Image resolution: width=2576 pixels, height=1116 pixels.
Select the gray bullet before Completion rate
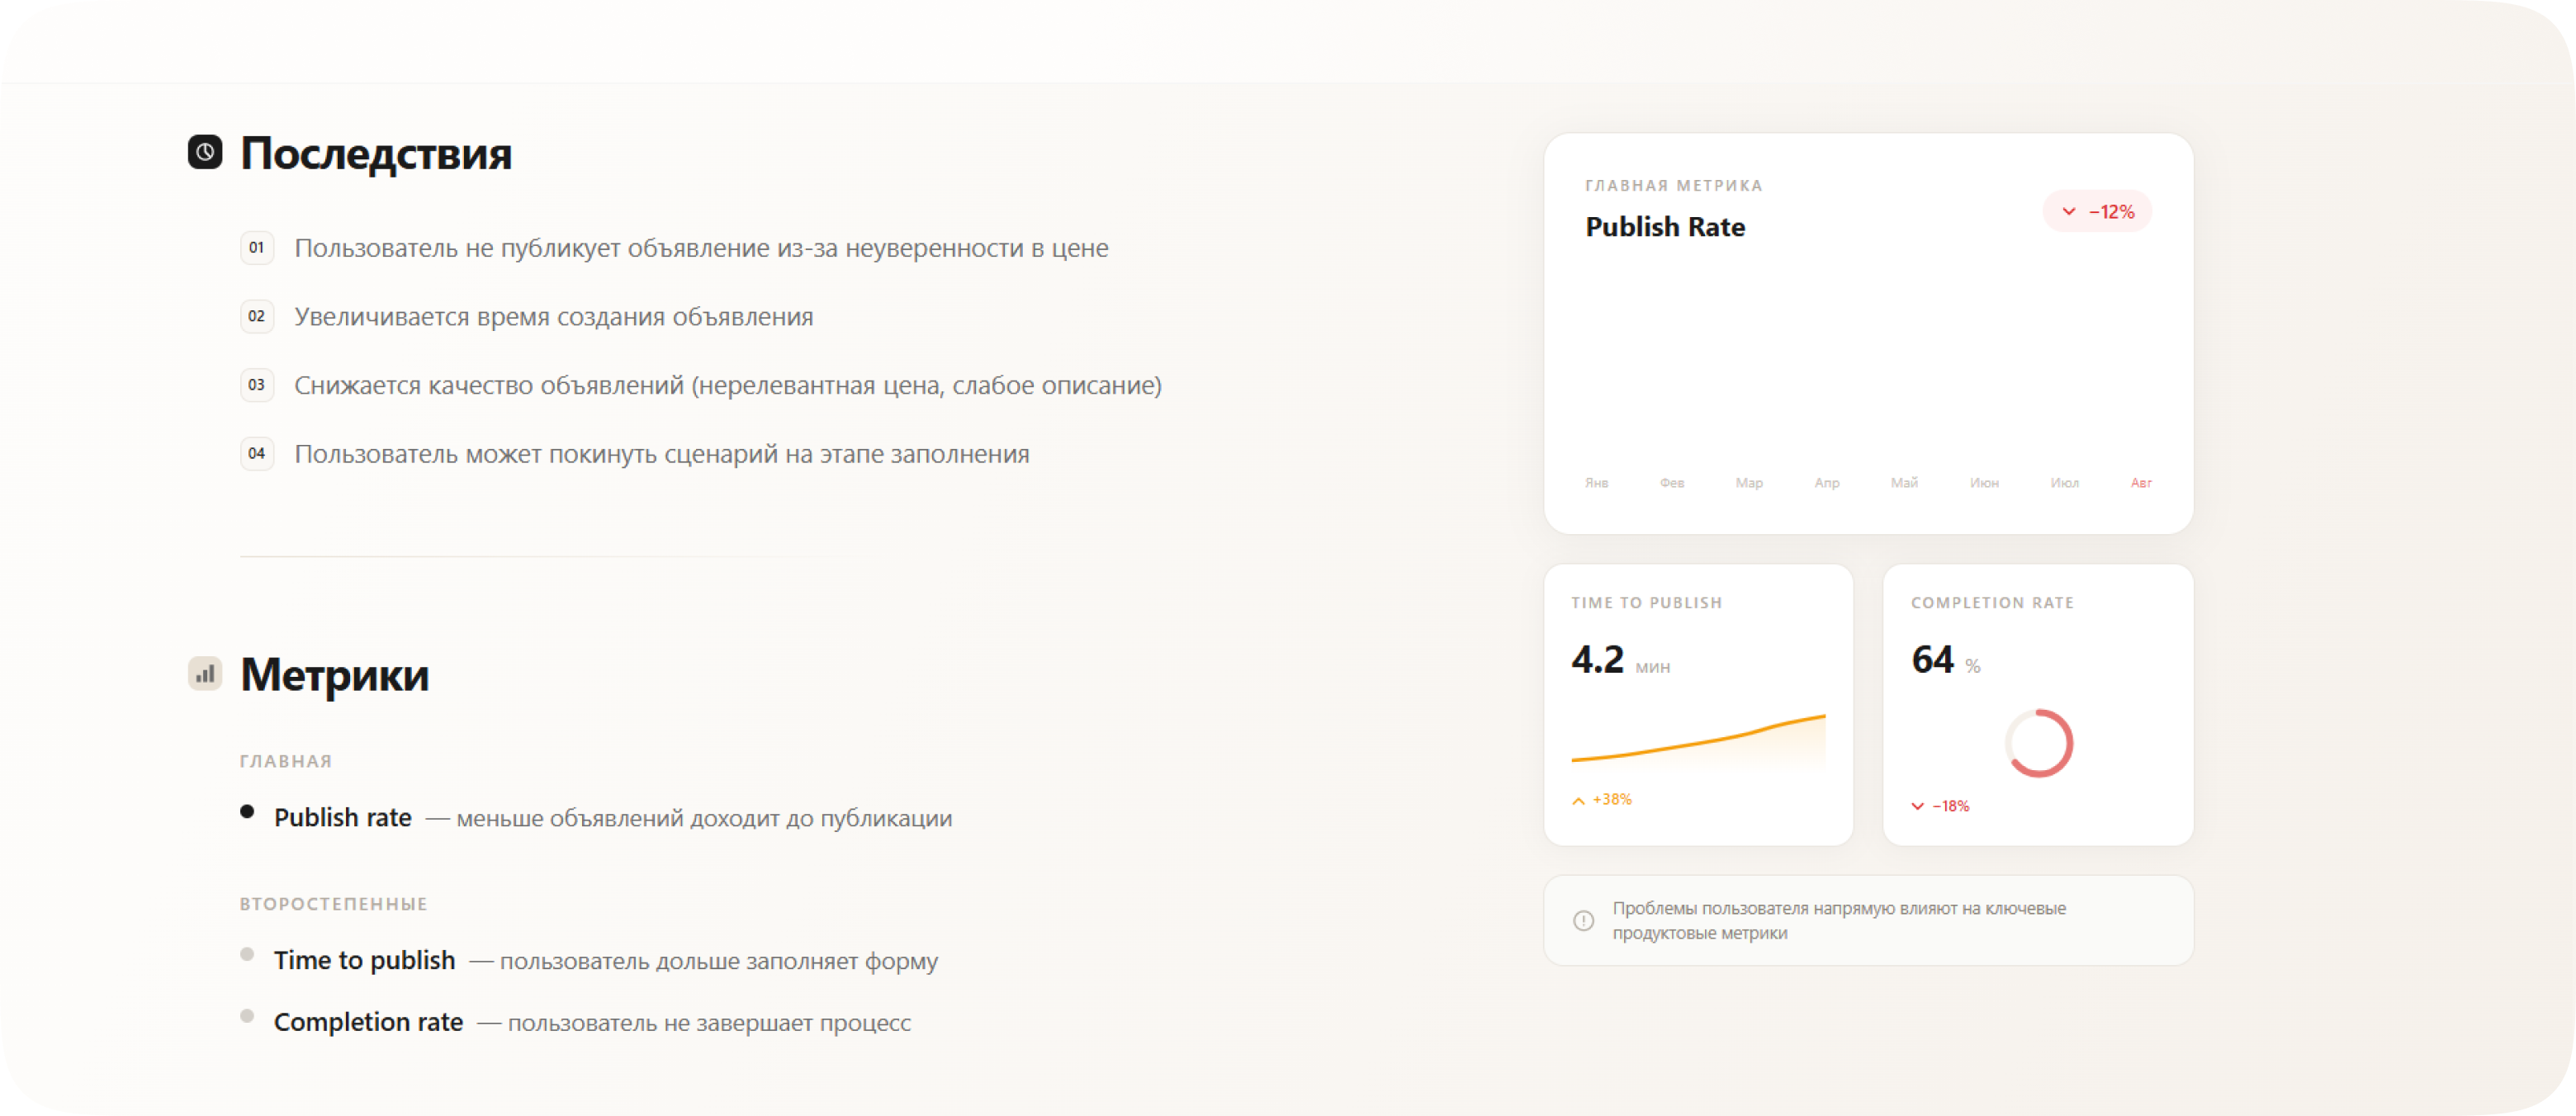point(247,1016)
